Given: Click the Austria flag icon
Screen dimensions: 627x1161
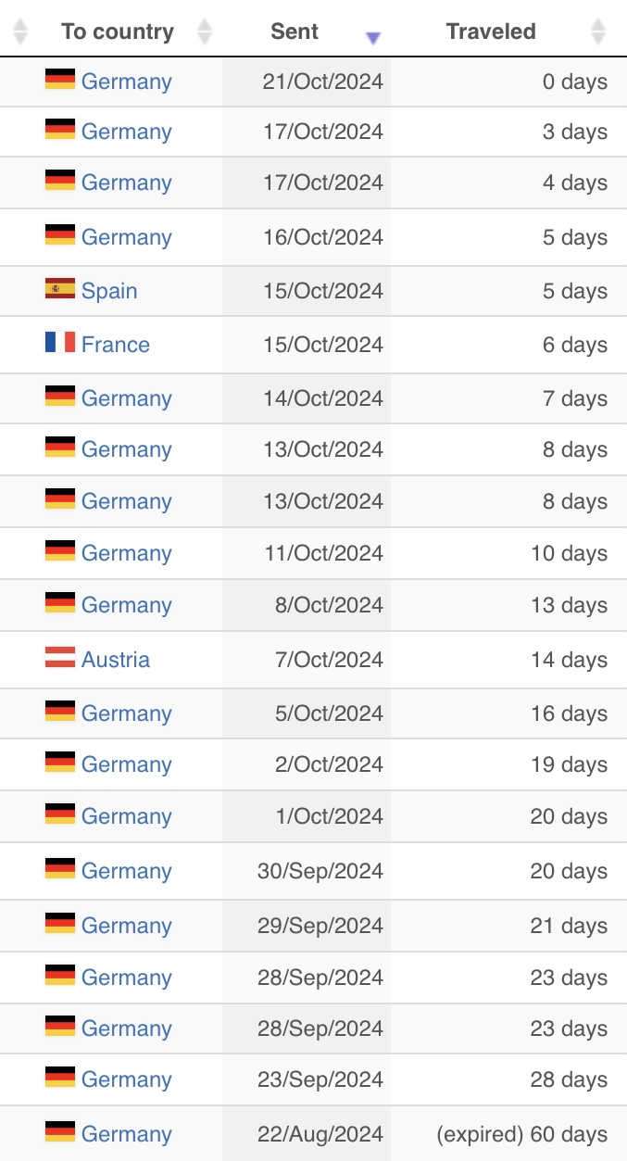Looking at the screenshot, I should click(60, 657).
